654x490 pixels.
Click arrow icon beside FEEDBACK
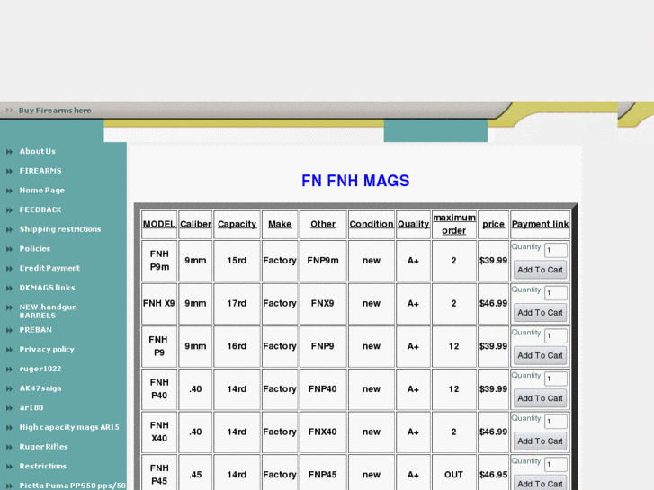[9, 210]
